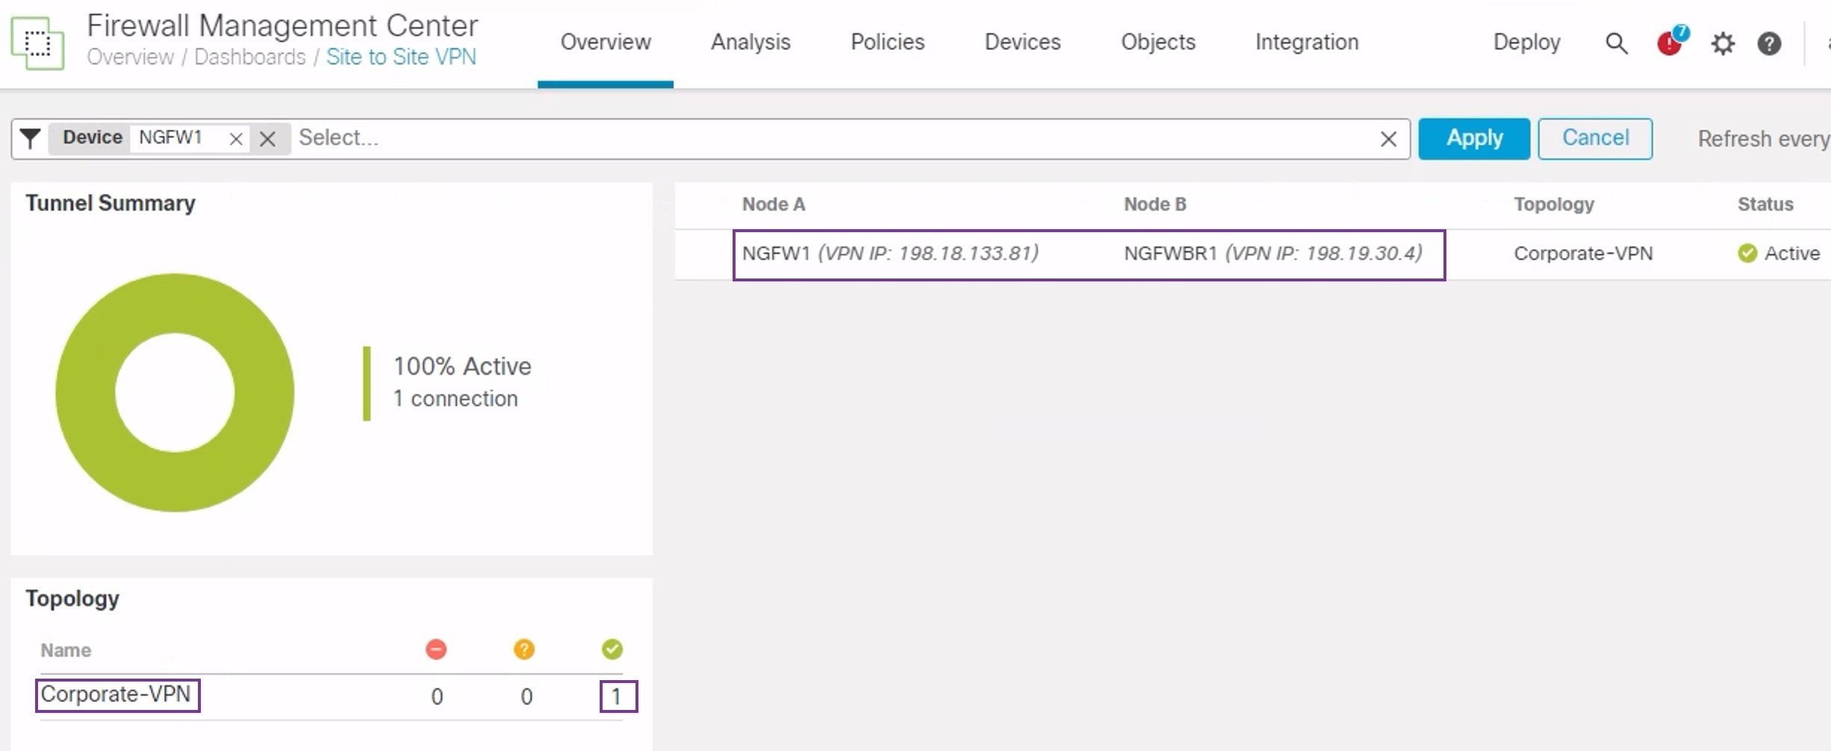Remove the NGFW1 device filter chip
The image size is (1831, 751).
coord(235,138)
